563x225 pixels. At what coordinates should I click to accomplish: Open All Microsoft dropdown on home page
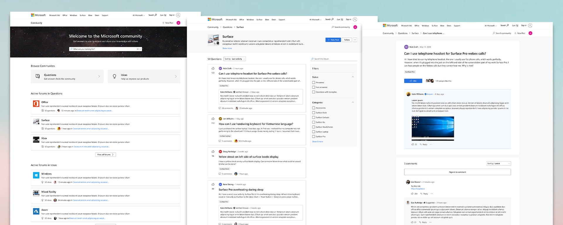(138, 15)
